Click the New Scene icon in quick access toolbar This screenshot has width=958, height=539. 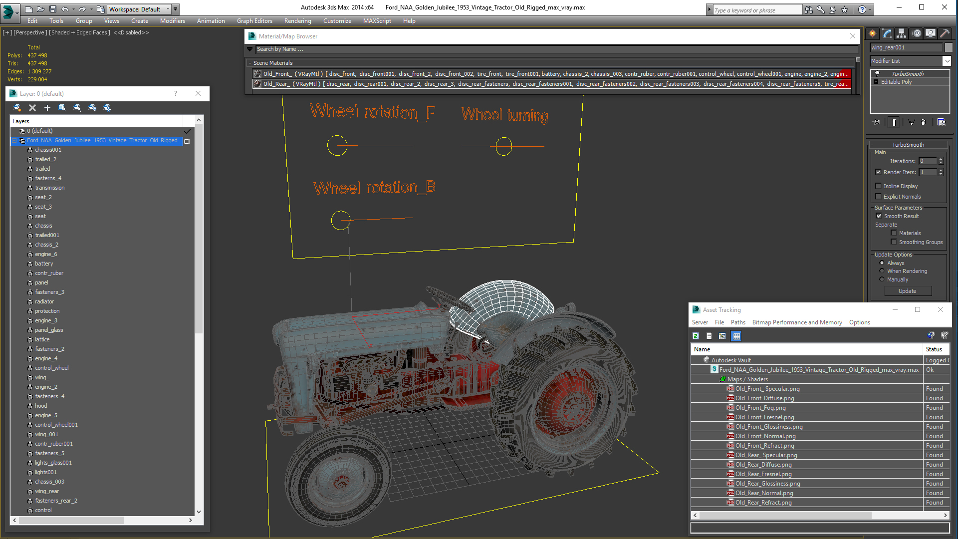pos(29,9)
